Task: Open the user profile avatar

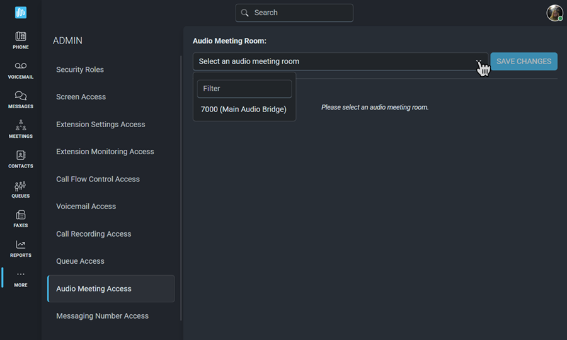Action: (554, 13)
